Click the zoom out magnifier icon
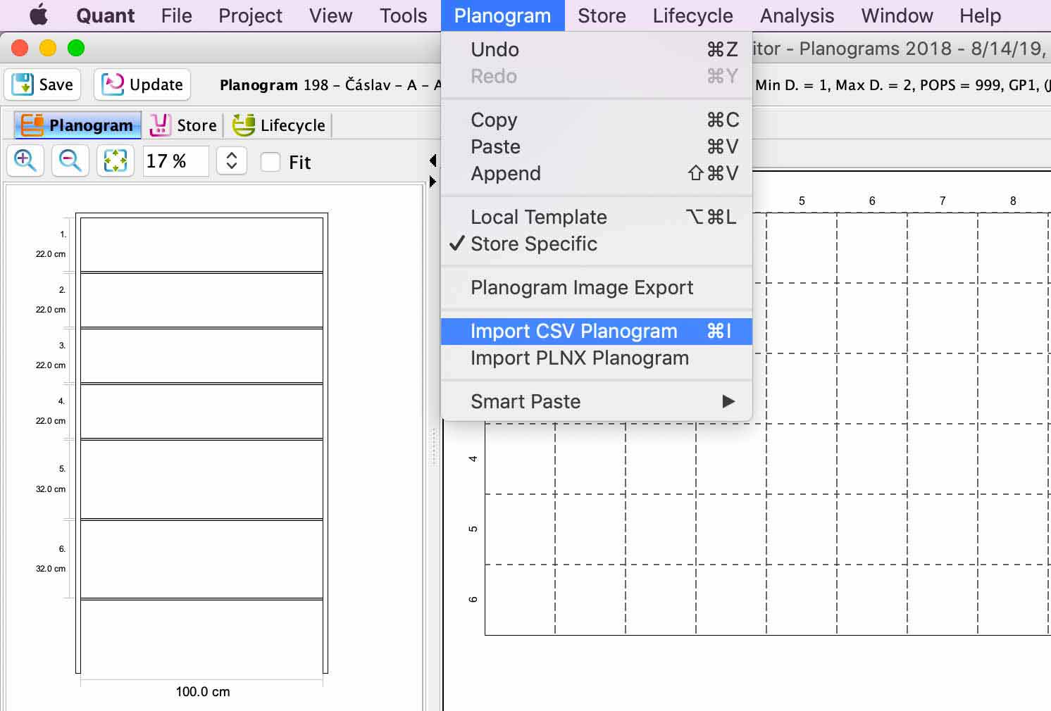The image size is (1051, 711). point(70,161)
